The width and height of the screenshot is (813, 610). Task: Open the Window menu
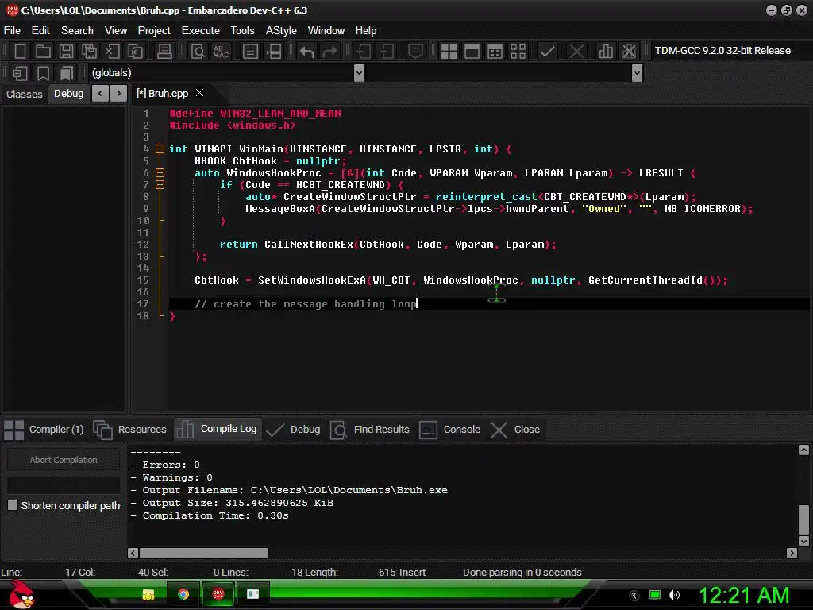[x=326, y=31]
